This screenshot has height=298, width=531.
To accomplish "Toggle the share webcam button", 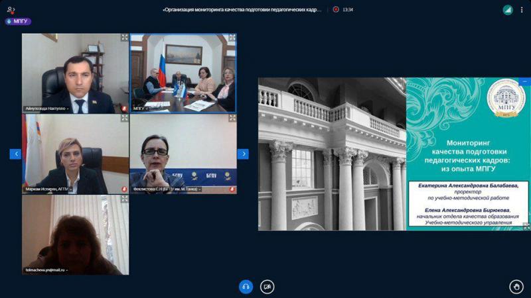I will click(267, 287).
